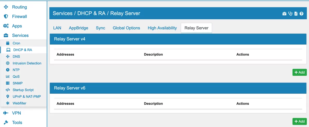Click Addresses column header in v6 table
This screenshot has height=127, width=309.
[x=65, y=104]
